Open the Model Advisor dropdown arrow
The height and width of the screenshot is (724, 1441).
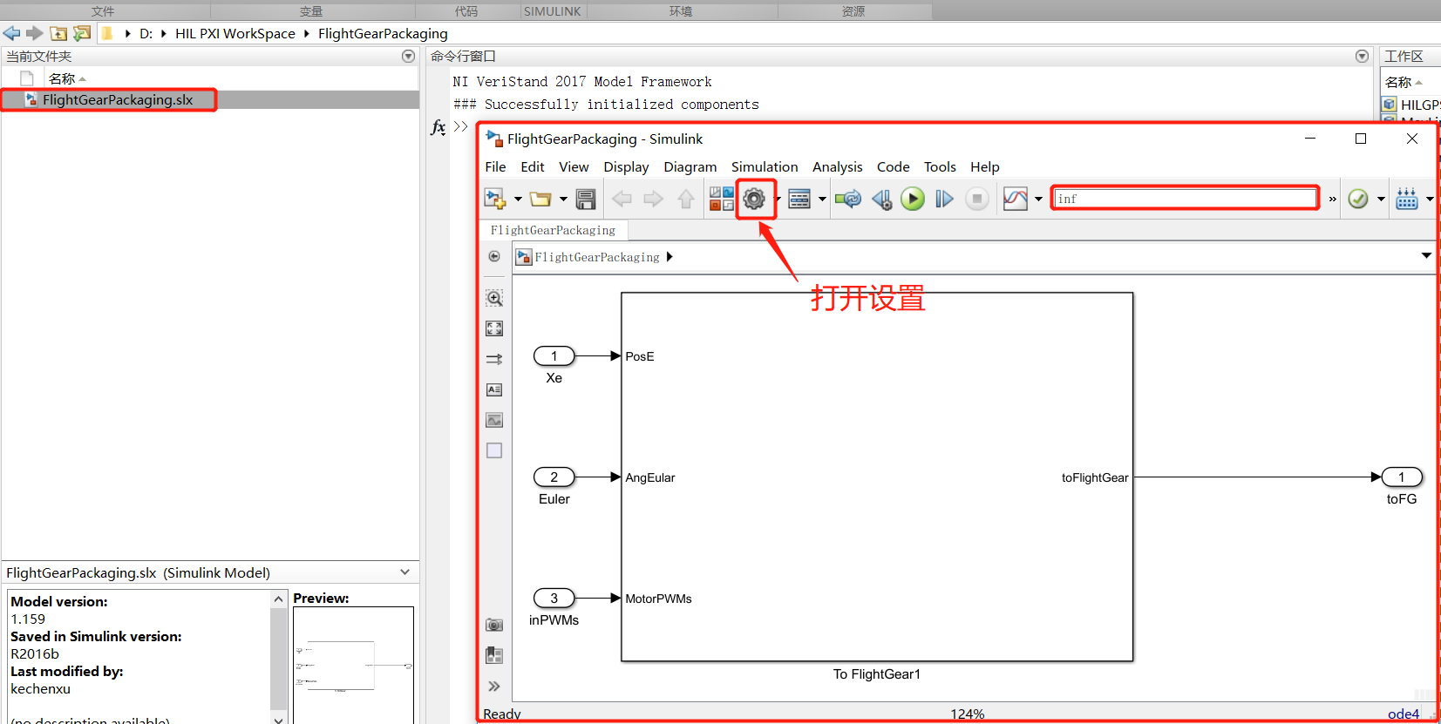(x=1381, y=200)
